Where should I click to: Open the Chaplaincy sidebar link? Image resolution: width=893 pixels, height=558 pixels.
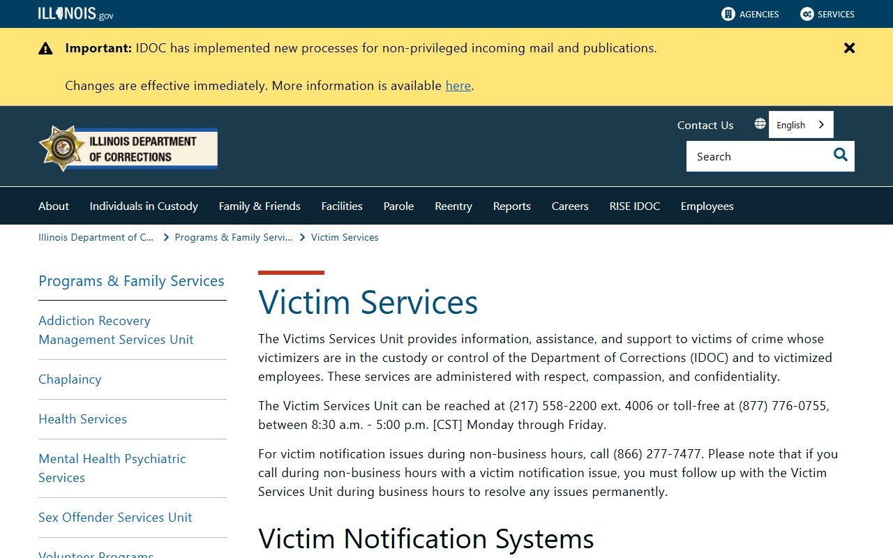tap(70, 379)
